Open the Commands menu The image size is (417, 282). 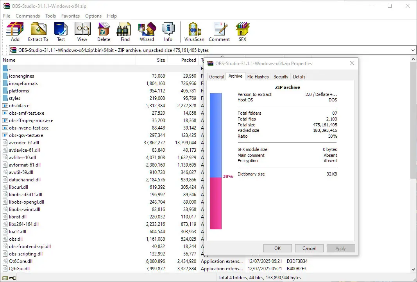click(28, 16)
